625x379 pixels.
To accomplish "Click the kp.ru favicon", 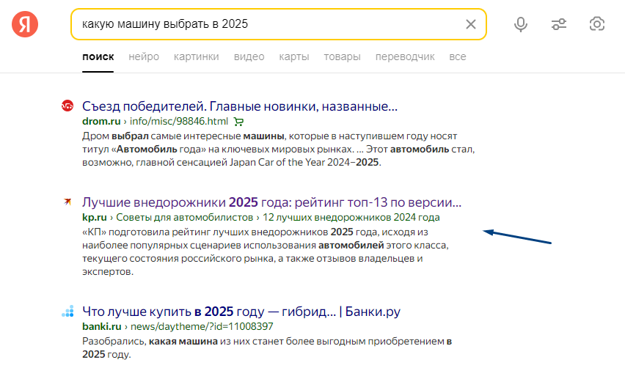I will pyautogui.click(x=67, y=202).
